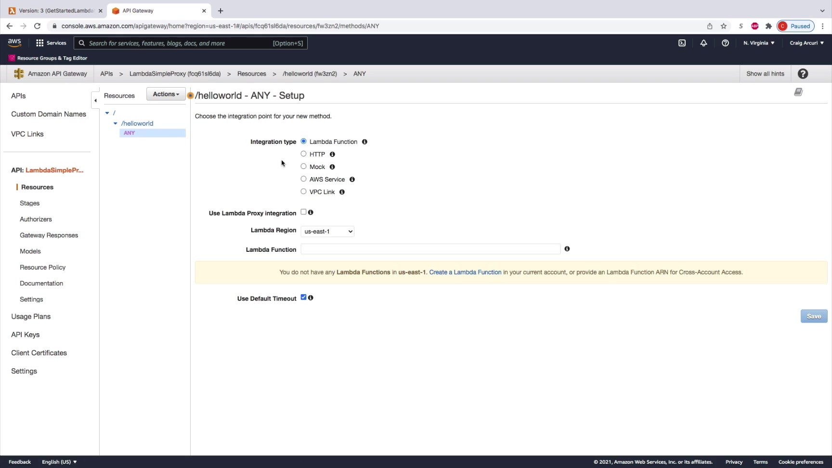Open N. Virginia region selector
Screen dimensions: 832x468
coord(759,43)
